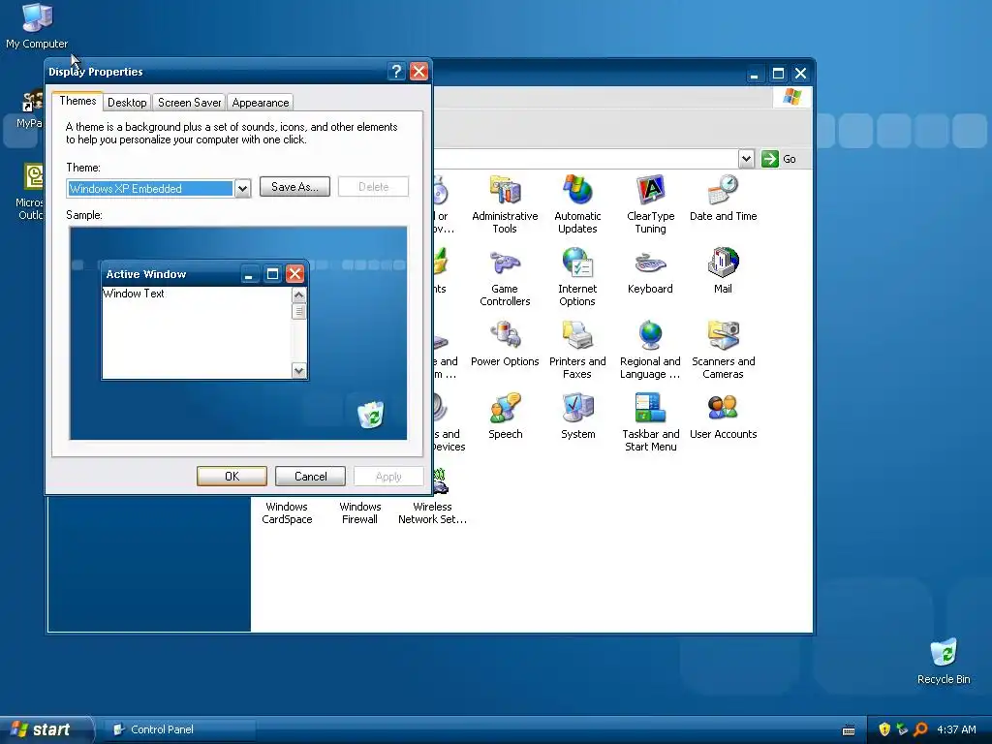Select Printers and Faxes icon
The height and width of the screenshot is (744, 992).
pos(577,349)
